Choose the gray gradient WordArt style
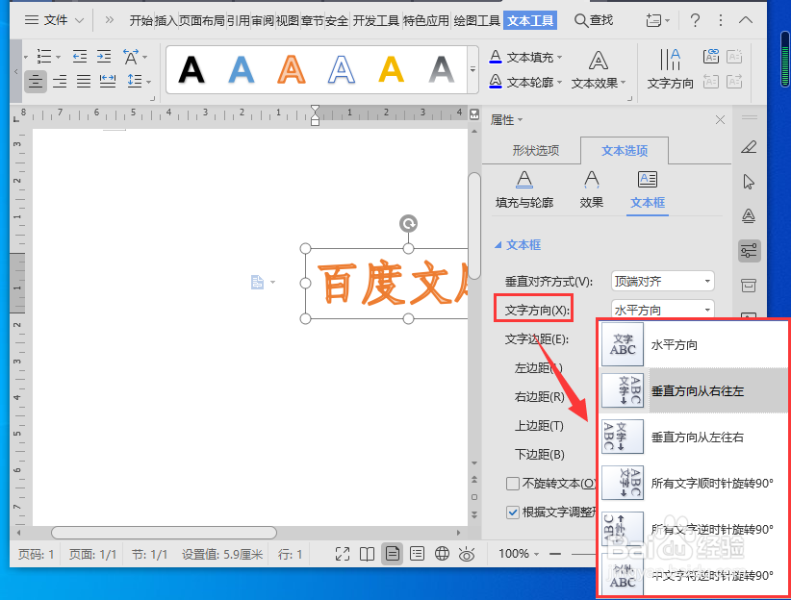 [x=442, y=69]
